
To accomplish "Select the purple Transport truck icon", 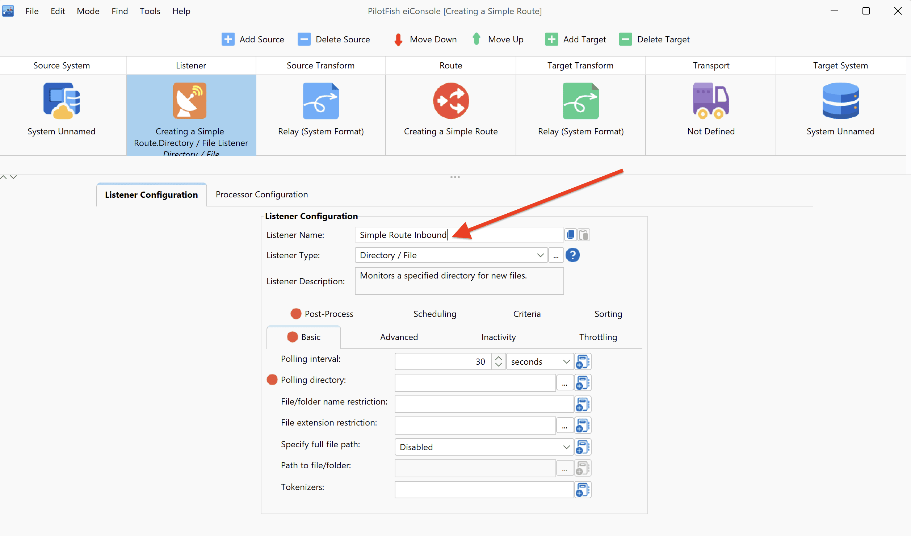I will click(711, 101).
